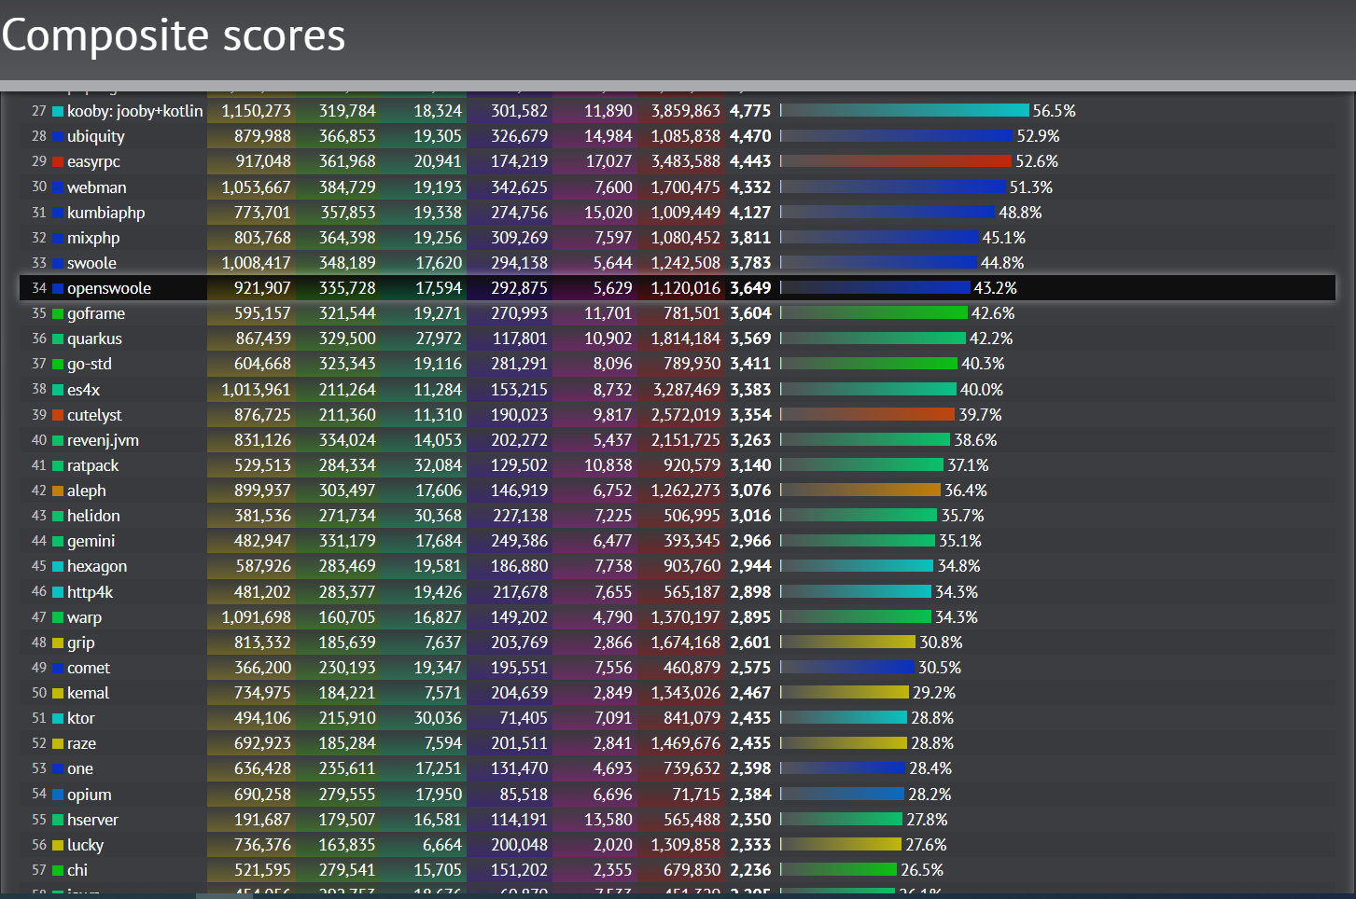Image resolution: width=1356 pixels, height=899 pixels.
Task: Click the yellow marker icon next to grip
Action: (x=58, y=643)
